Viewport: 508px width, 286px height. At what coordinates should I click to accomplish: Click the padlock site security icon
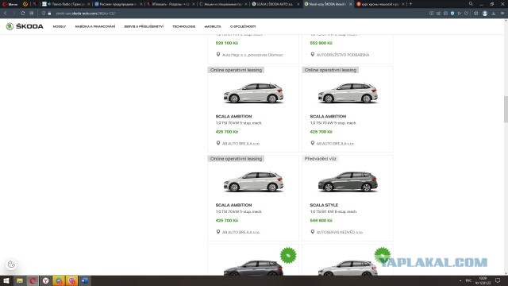(x=49, y=14)
